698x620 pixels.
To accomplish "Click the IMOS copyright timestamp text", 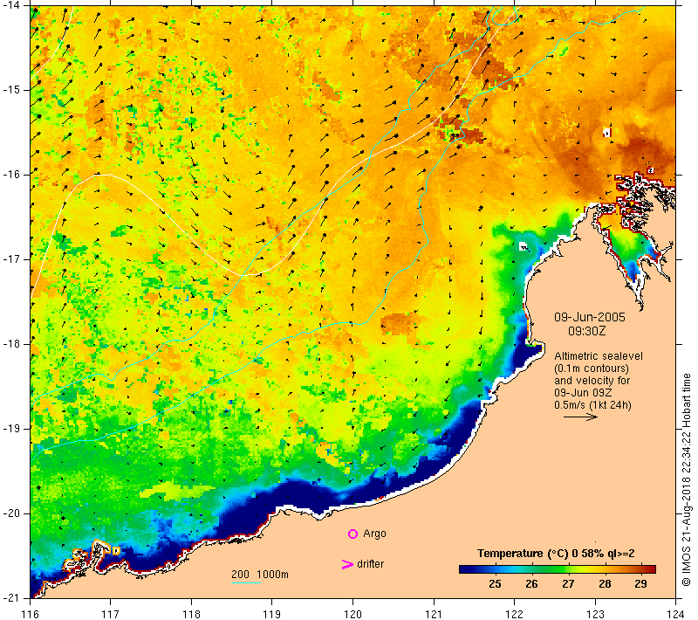I will [x=687, y=480].
